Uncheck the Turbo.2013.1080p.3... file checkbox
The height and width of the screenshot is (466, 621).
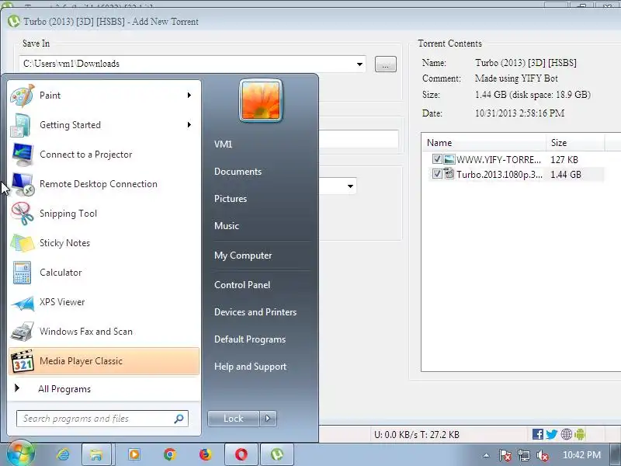[x=437, y=174]
